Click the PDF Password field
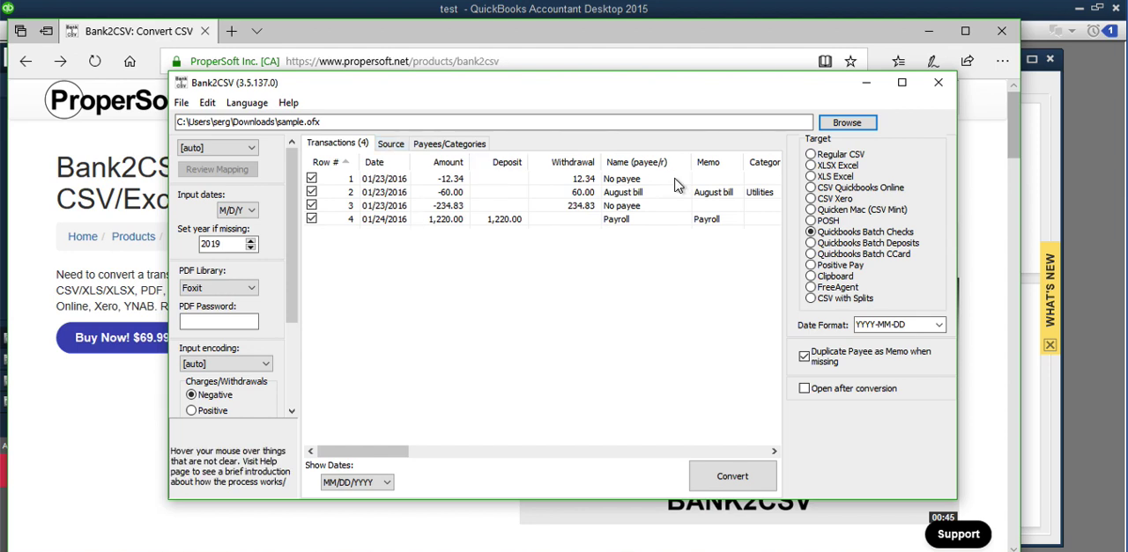This screenshot has height=552, width=1128. coord(219,321)
